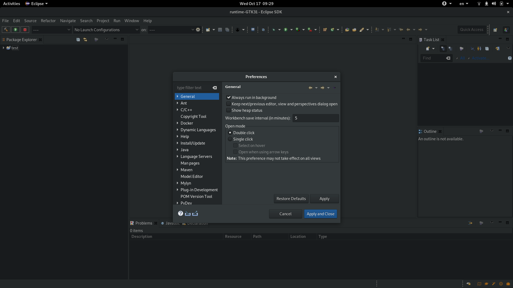Click the Preferences help question mark icon
This screenshot has height=288, width=513.
pyautogui.click(x=181, y=213)
